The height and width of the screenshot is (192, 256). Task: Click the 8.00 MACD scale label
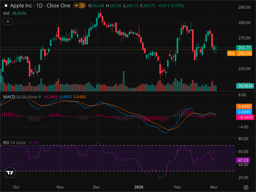coord(242,95)
